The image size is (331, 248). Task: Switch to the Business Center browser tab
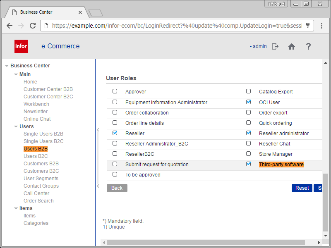(46, 12)
